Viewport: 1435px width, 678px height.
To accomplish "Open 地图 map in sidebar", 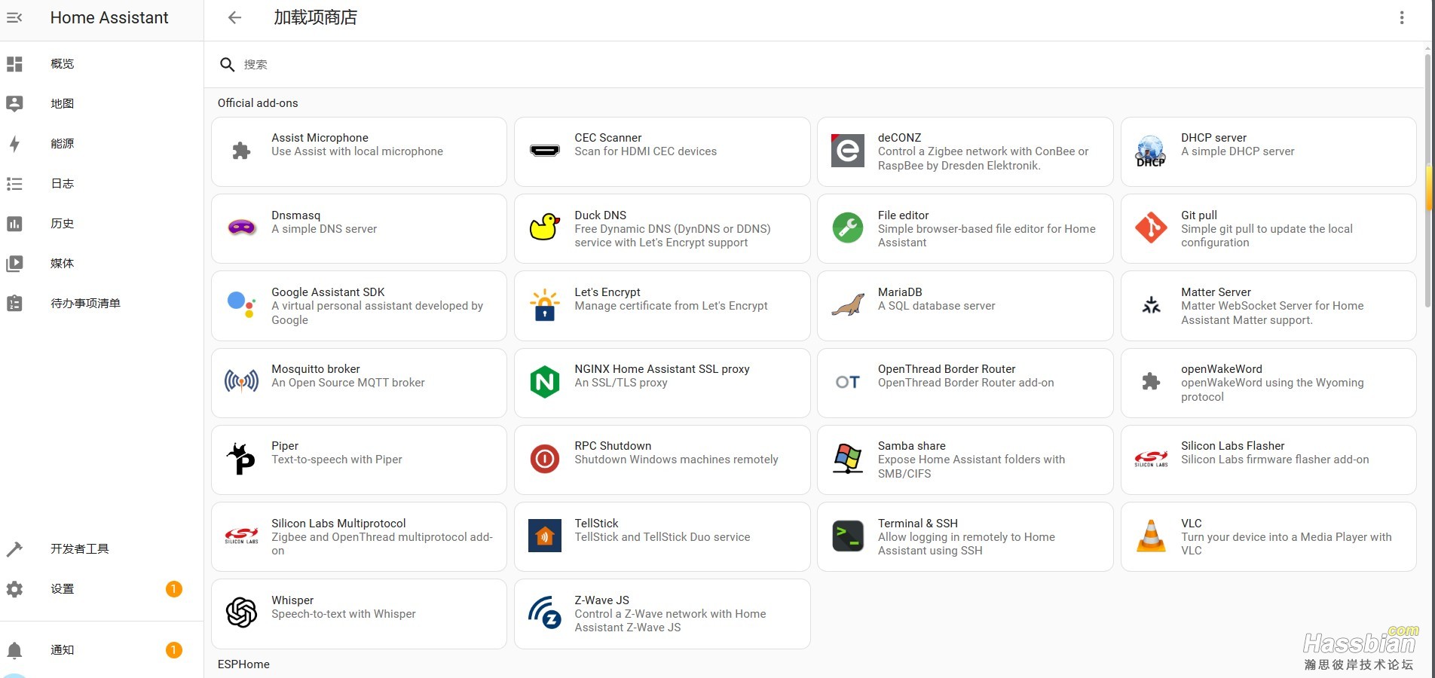I will [102, 104].
